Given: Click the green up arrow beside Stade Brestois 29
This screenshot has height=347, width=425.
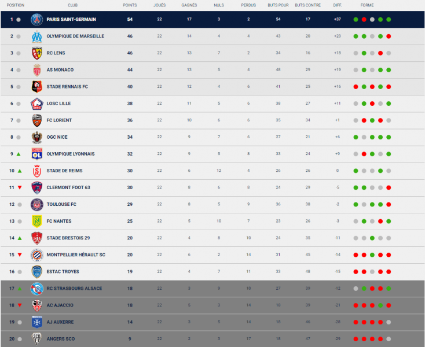Looking at the screenshot, I should point(19,238).
